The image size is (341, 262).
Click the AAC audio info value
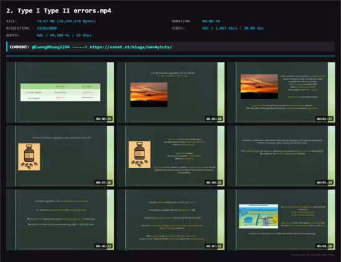pyautogui.click(x=64, y=35)
